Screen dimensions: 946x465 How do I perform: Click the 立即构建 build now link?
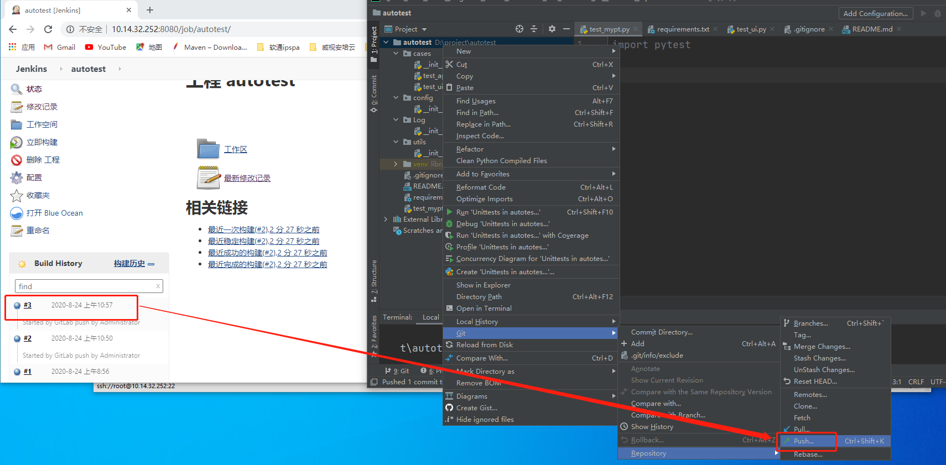(42, 142)
